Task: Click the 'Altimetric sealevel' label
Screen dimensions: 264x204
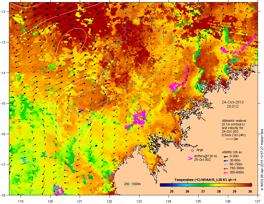Action: [234, 121]
